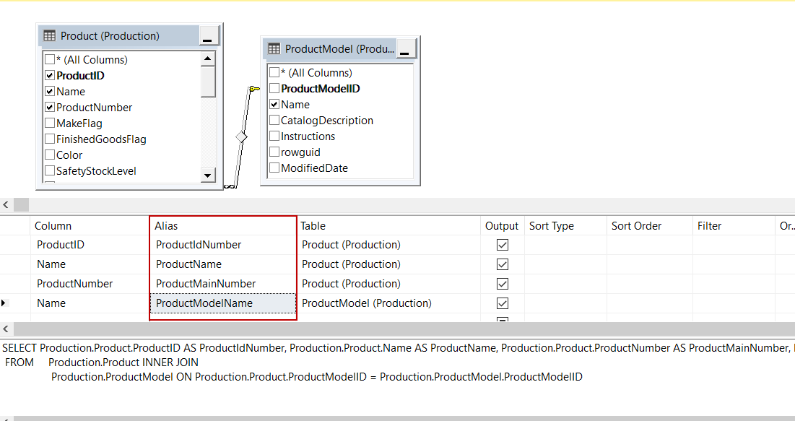Click the key icon on the join line
Image resolution: width=795 pixels, height=421 pixels.
pyautogui.click(x=253, y=89)
